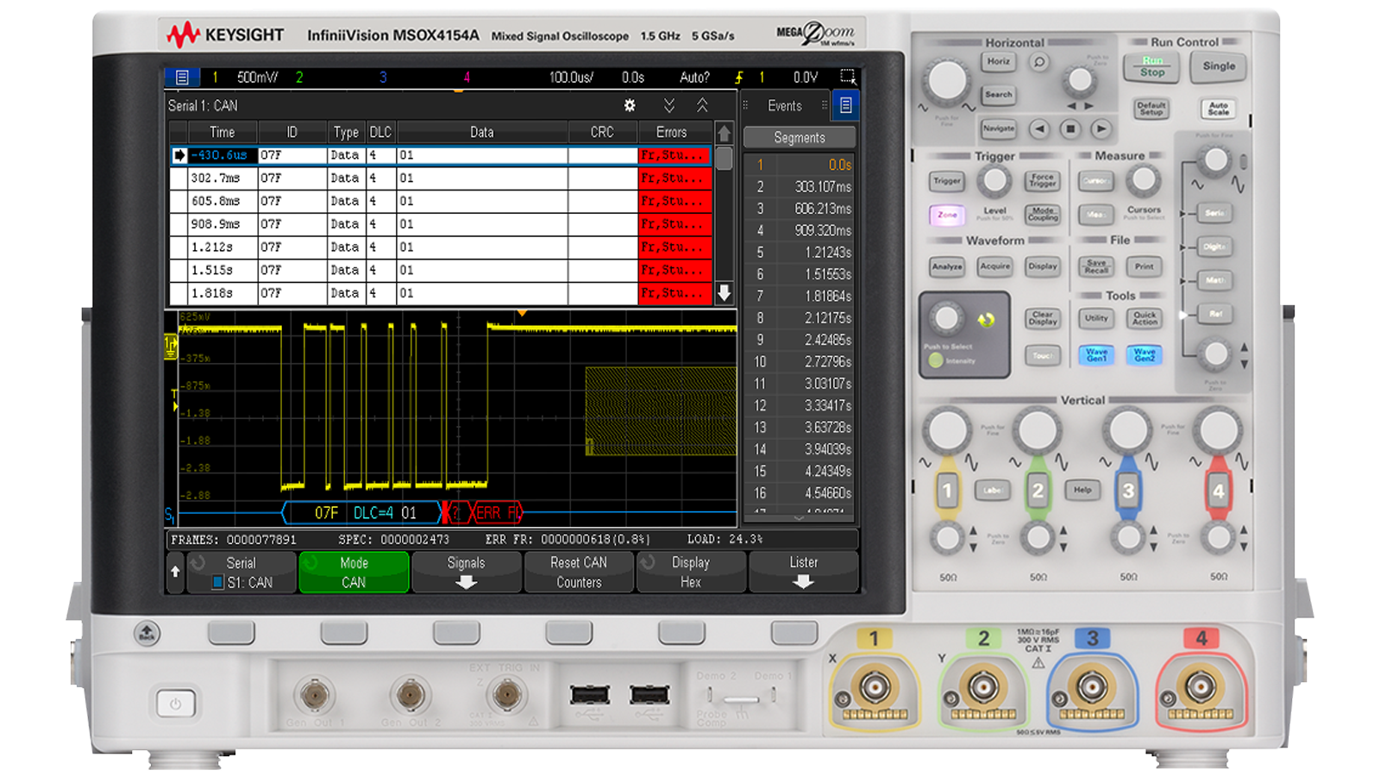Select the Segments tab in sidebar
Viewport: 1380px width, 776px height.
(799, 137)
